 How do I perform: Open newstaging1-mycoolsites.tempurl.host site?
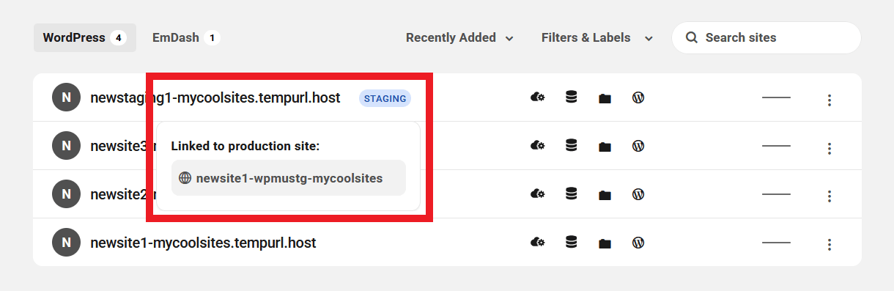click(x=215, y=97)
